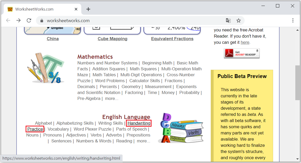Open the Word Plexer Puzzle link
Screen dimensions: 301x163
pos(93,129)
